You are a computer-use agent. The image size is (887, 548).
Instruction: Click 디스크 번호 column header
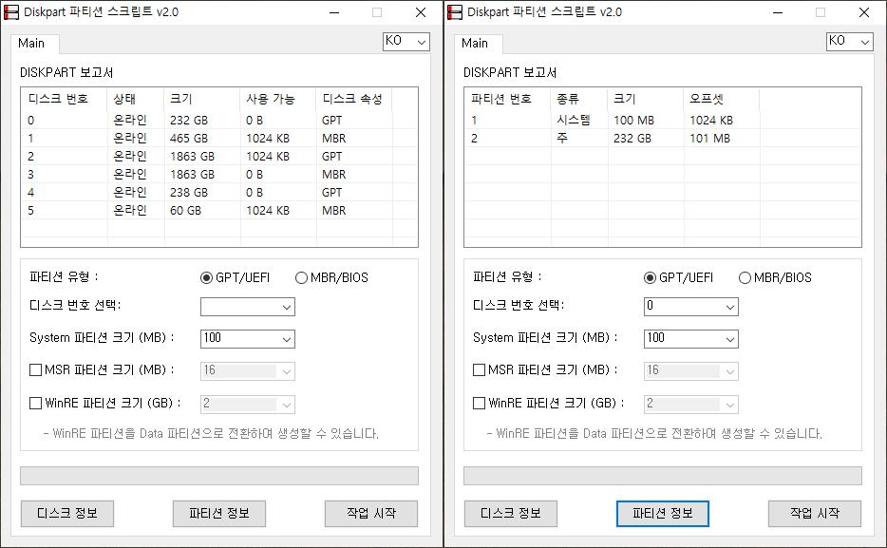tap(64, 99)
